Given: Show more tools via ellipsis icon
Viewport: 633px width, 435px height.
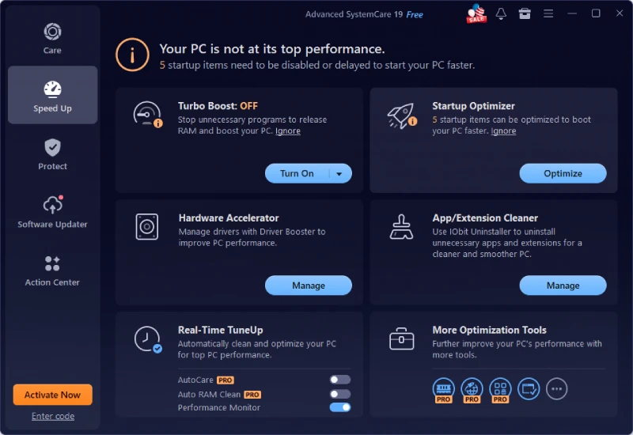Looking at the screenshot, I should click(x=557, y=389).
